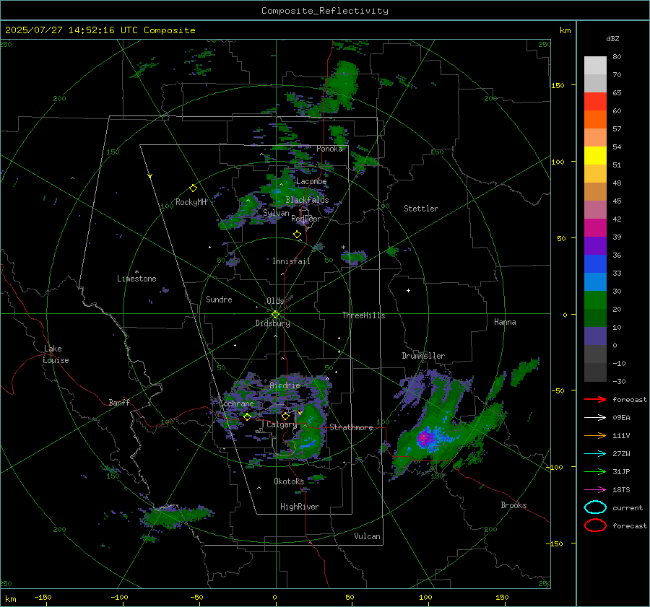
Task: Select the red 65 dBZ color swatch
Action: (595, 101)
